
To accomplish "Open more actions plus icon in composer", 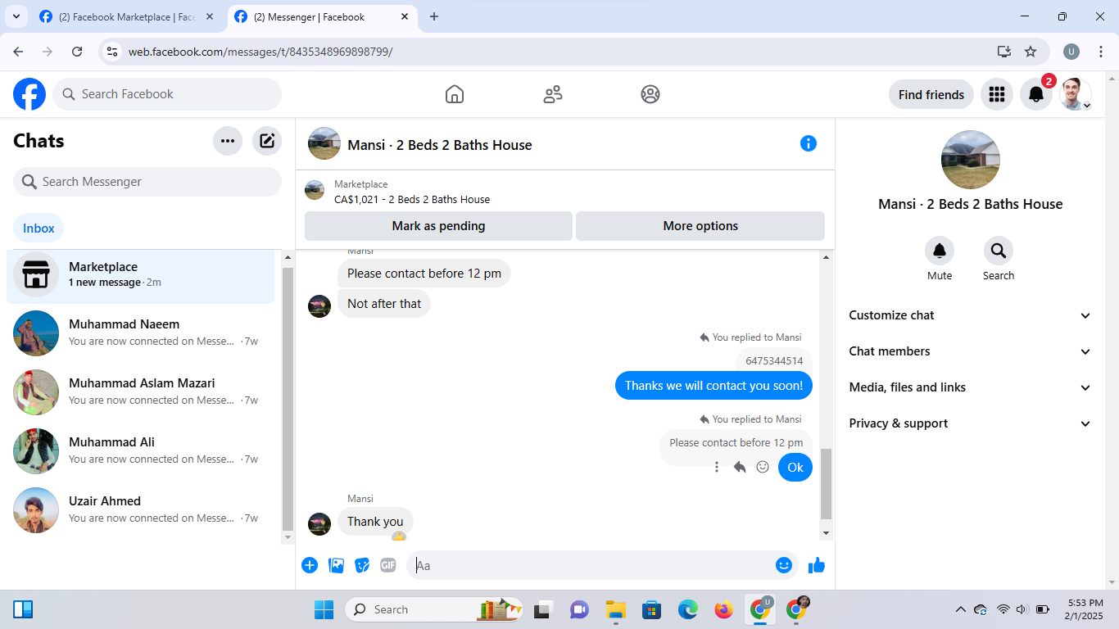I will click(310, 565).
